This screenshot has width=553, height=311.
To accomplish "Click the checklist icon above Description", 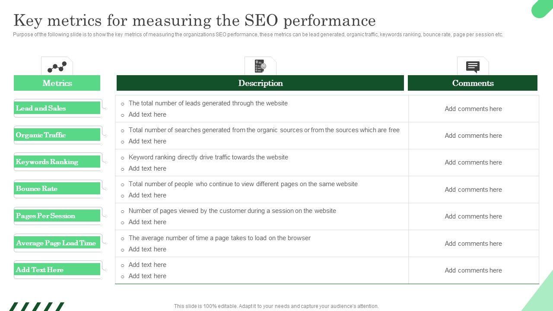I will coord(260,66).
